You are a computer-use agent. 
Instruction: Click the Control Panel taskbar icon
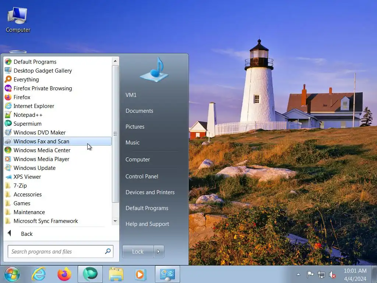[x=168, y=274]
